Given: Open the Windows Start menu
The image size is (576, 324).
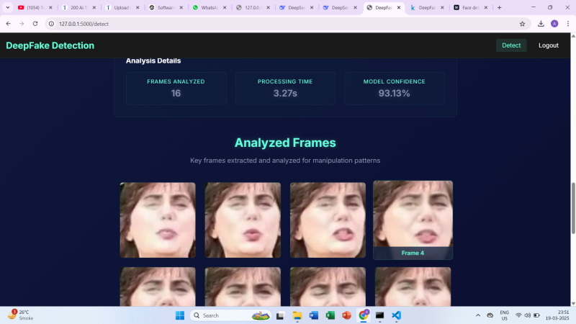Looking at the screenshot, I should click(x=179, y=315).
